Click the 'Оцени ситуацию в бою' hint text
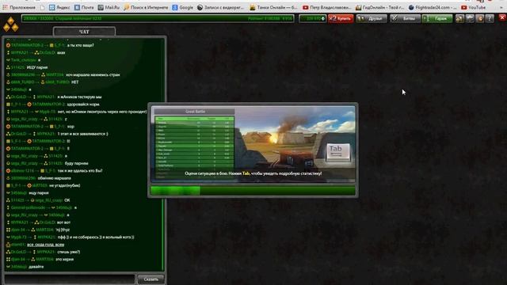This screenshot has height=285, width=507. (253, 173)
